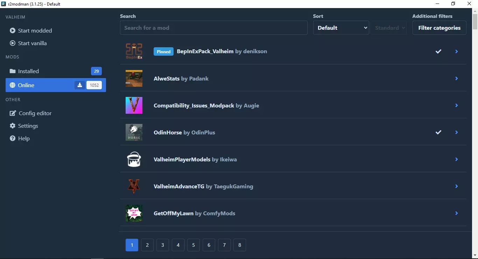The image size is (478, 259).
Task: Click the Compatibility_Issues_Modpack by Augie title
Action: 206,105
